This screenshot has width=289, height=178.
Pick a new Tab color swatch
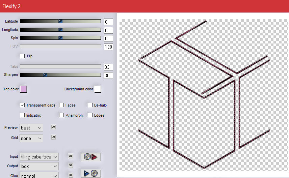23,89
